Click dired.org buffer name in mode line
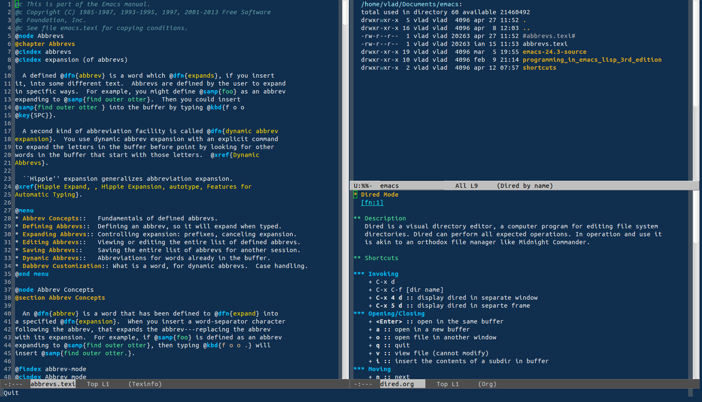The height and width of the screenshot is (402, 702). [x=400, y=384]
